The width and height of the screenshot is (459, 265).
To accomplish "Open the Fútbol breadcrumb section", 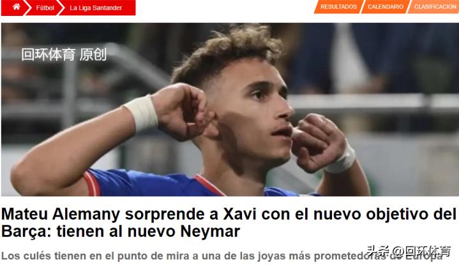I will [x=45, y=8].
